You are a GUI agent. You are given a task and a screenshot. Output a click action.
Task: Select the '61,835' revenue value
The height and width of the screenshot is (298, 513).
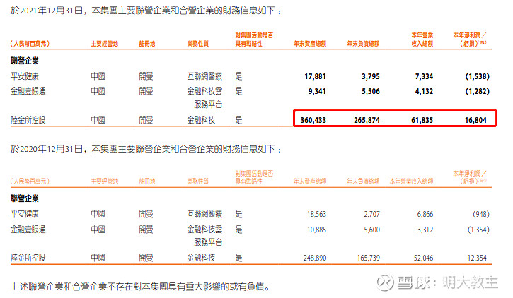point(422,120)
